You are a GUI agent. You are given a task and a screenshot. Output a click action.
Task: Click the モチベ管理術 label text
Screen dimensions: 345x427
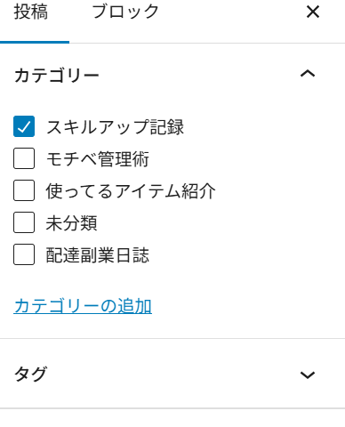click(98, 159)
